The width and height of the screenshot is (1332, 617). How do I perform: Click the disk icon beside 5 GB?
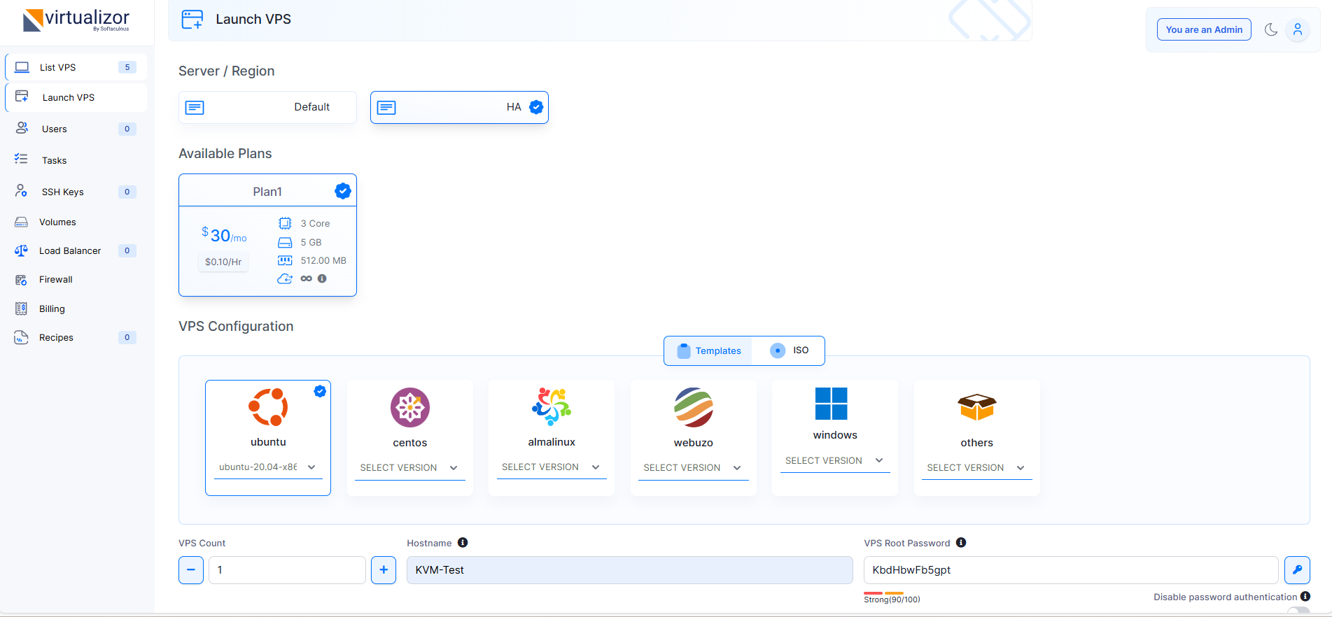[x=285, y=242]
